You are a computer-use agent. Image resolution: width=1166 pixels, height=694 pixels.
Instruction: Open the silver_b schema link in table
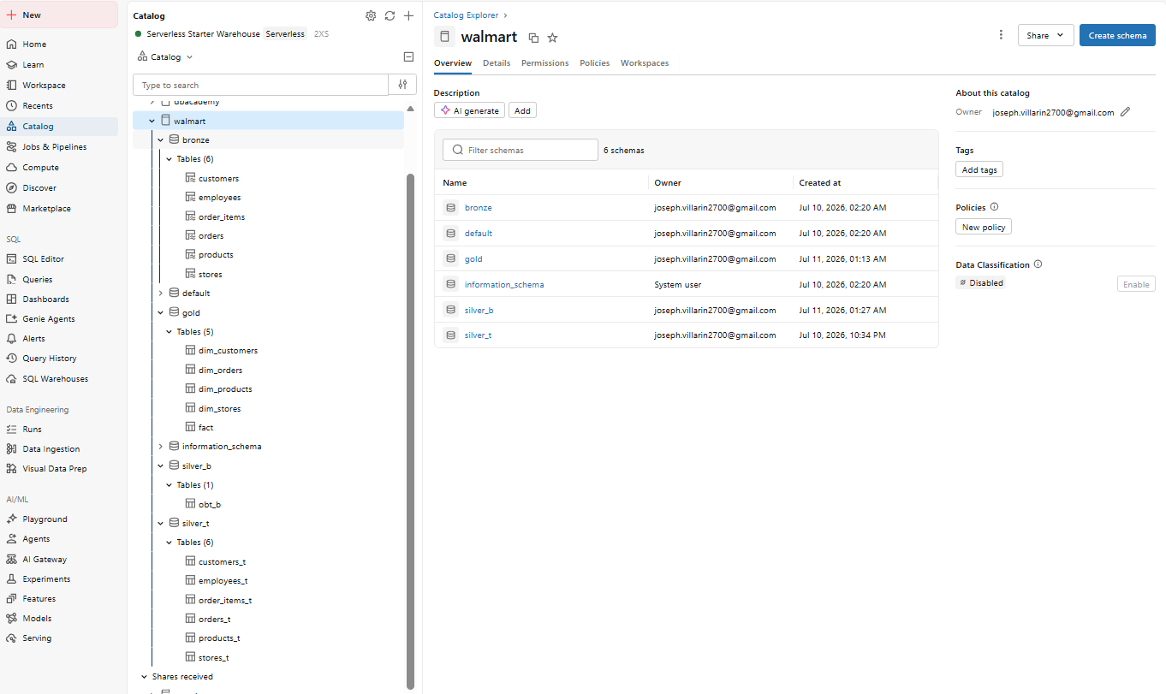pyautogui.click(x=479, y=310)
